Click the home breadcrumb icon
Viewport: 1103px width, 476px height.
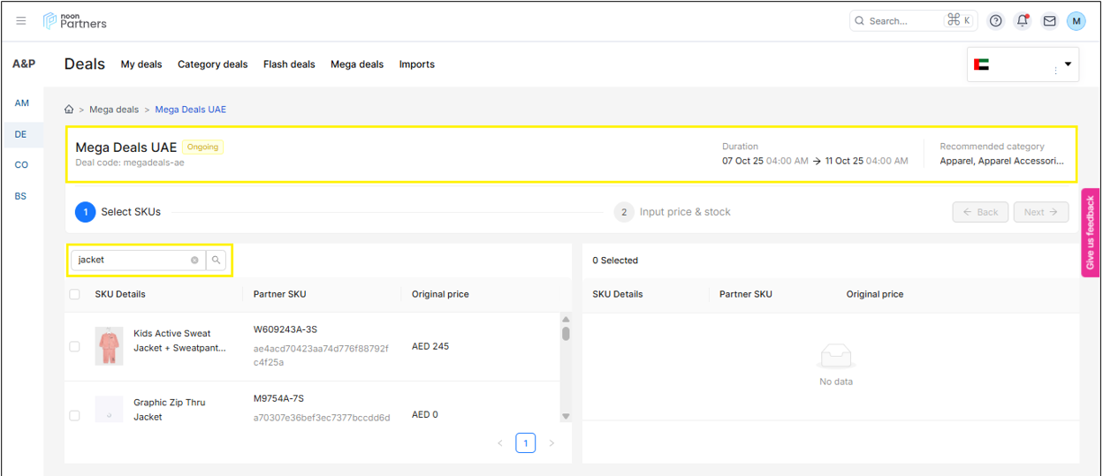(x=69, y=110)
